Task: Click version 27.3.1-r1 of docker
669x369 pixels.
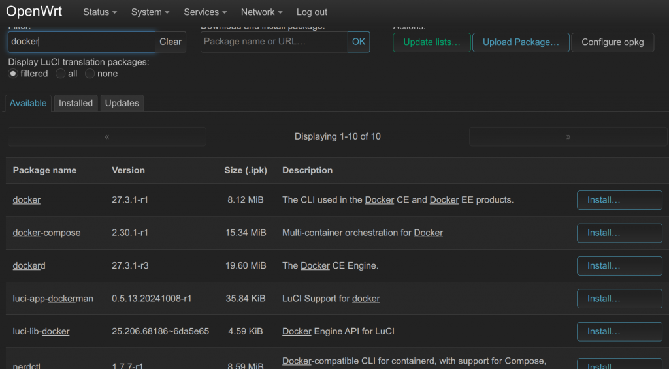Action: click(x=130, y=200)
